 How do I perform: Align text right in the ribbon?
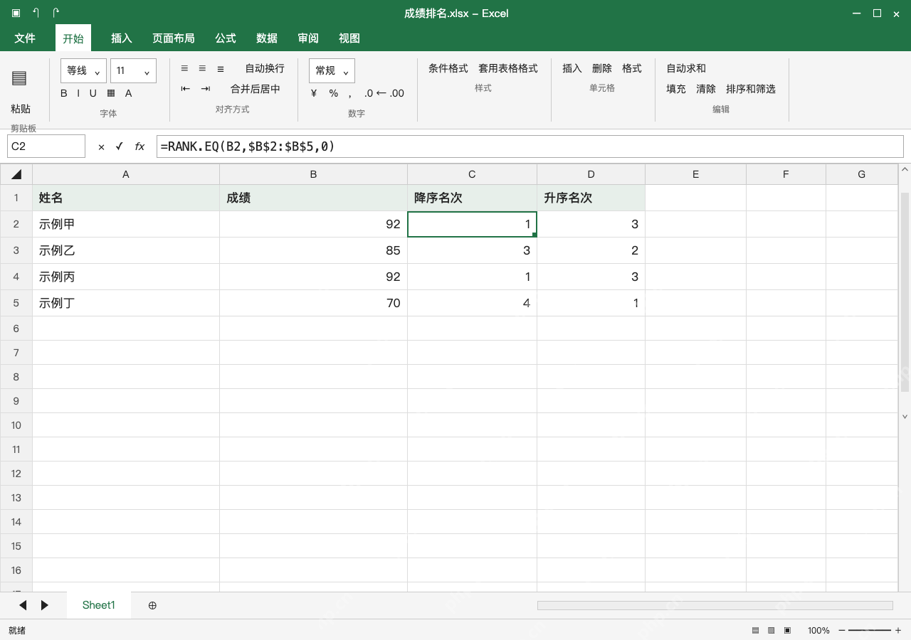click(x=221, y=68)
